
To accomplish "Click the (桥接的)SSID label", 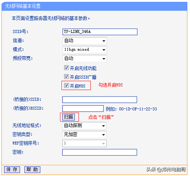I will pos(27,99).
